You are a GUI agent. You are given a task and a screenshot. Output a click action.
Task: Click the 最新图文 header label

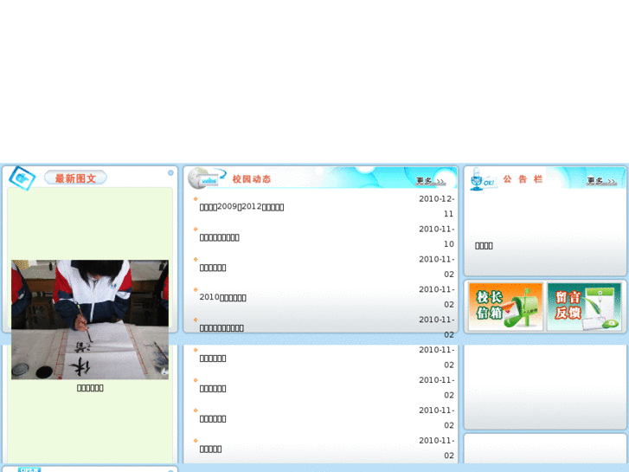click(x=75, y=178)
